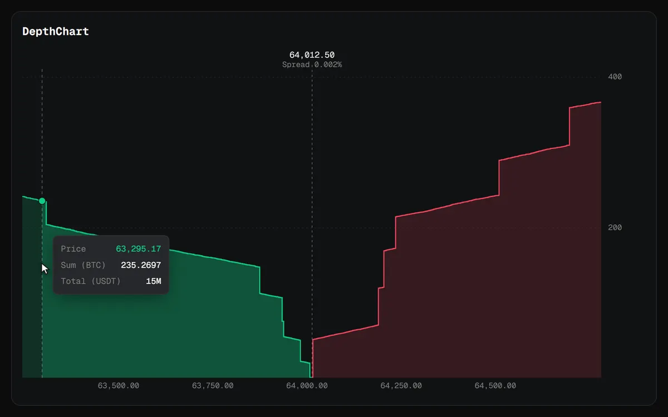Click the 63,750.00 x-axis label
668x417 pixels.
pyautogui.click(x=213, y=386)
